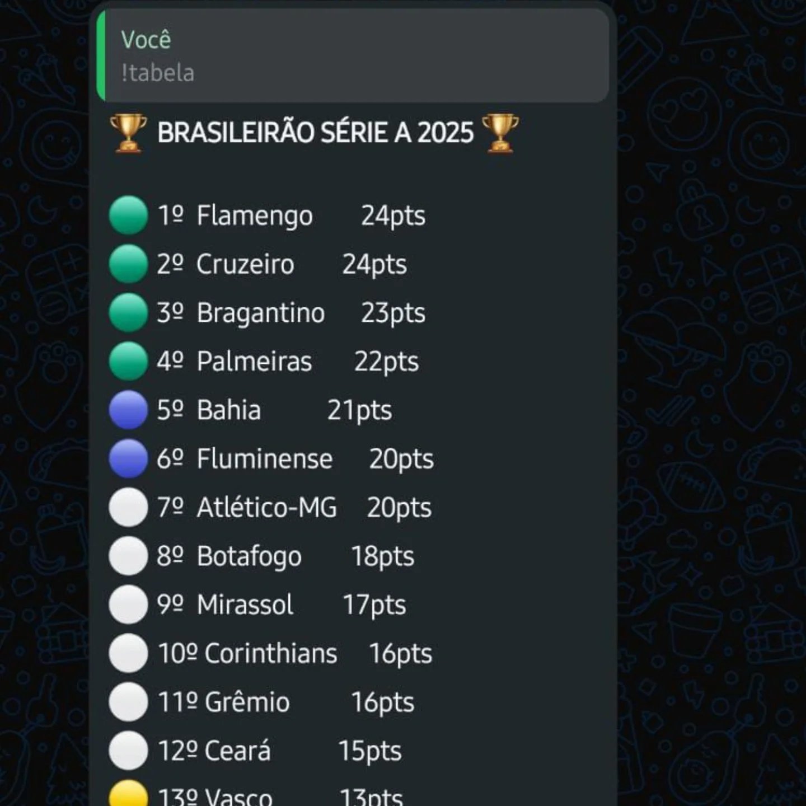Select the white circle beside Mirassol
This screenshot has height=806, width=806.
pos(129,604)
